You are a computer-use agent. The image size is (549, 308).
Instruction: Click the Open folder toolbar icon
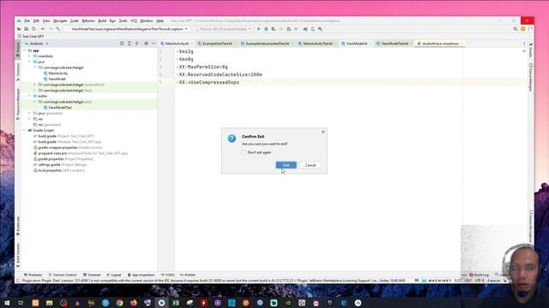pos(19,29)
